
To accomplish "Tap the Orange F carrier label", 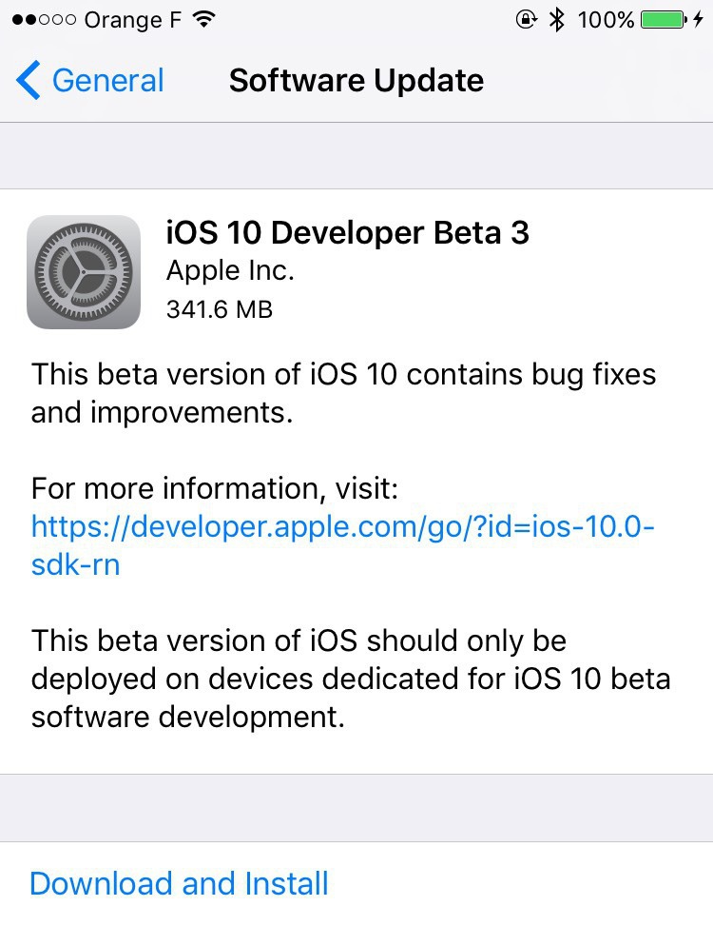I will tap(132, 19).
